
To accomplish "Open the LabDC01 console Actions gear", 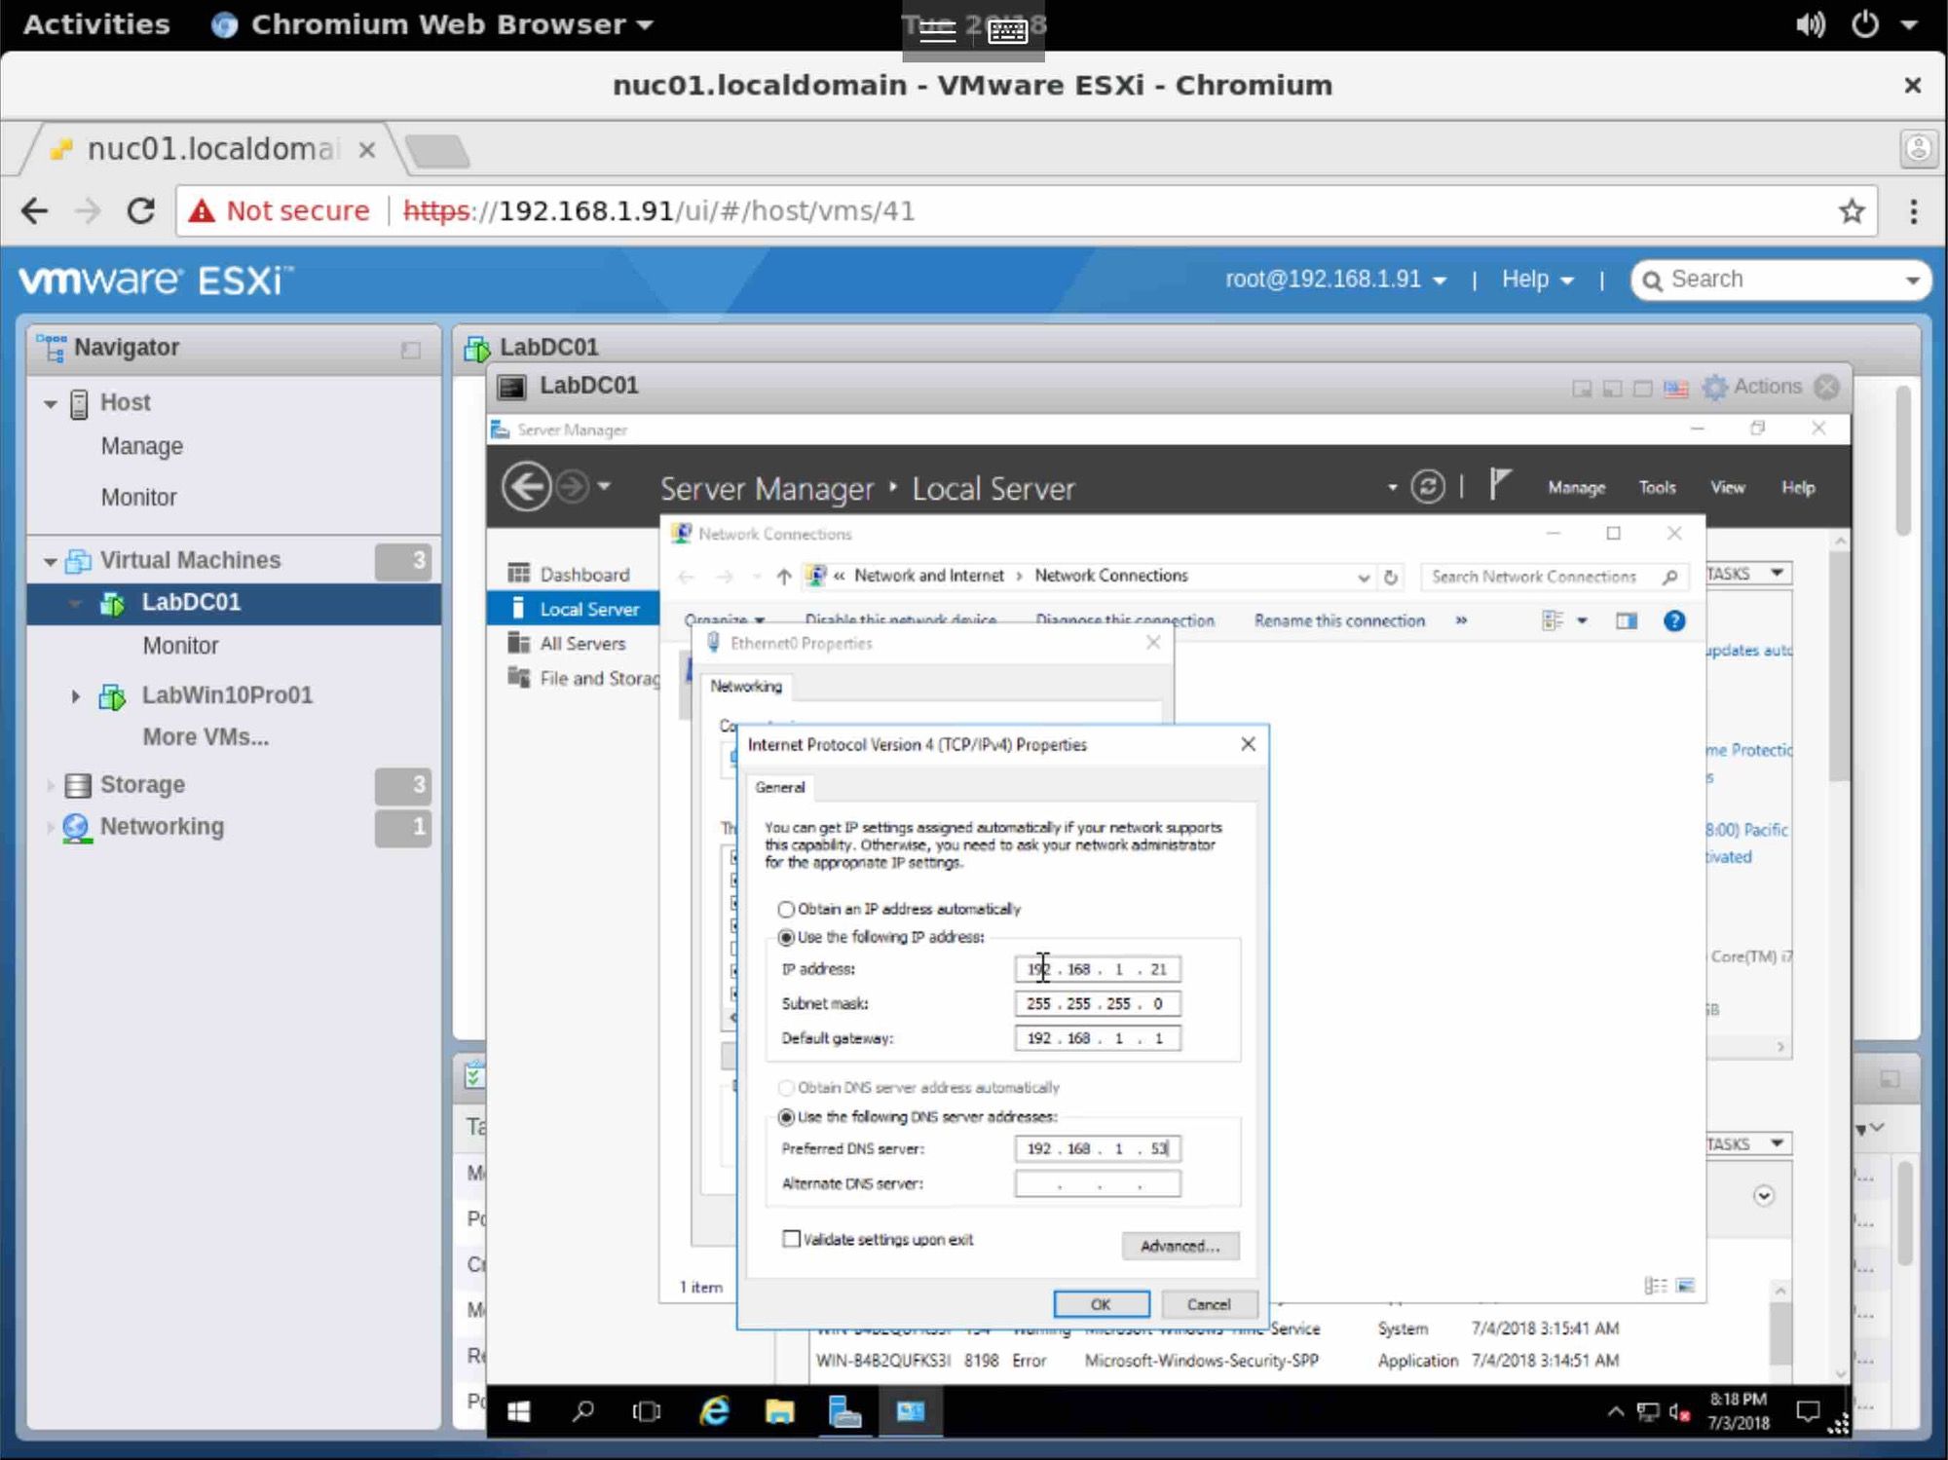I will (x=1714, y=387).
